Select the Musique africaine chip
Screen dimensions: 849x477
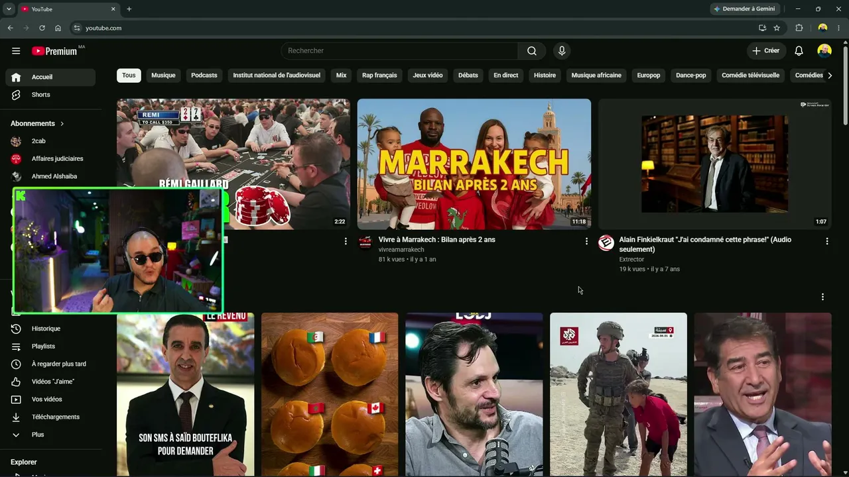coord(596,76)
